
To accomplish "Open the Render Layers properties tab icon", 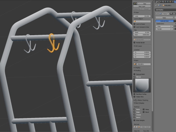I will coord(163,2).
